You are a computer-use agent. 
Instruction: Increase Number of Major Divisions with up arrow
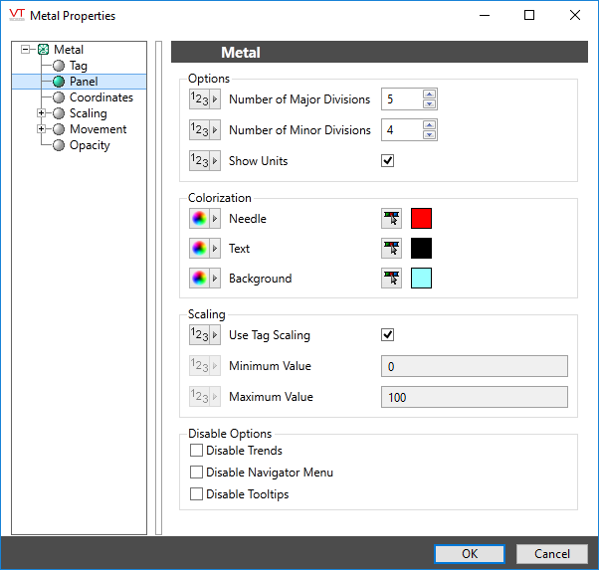coord(429,95)
